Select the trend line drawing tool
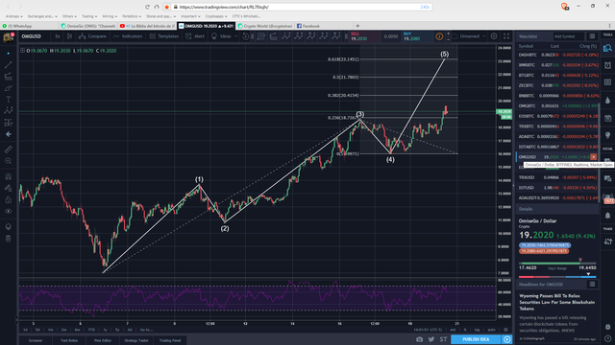The height and width of the screenshot is (345, 615). pyautogui.click(x=9, y=65)
